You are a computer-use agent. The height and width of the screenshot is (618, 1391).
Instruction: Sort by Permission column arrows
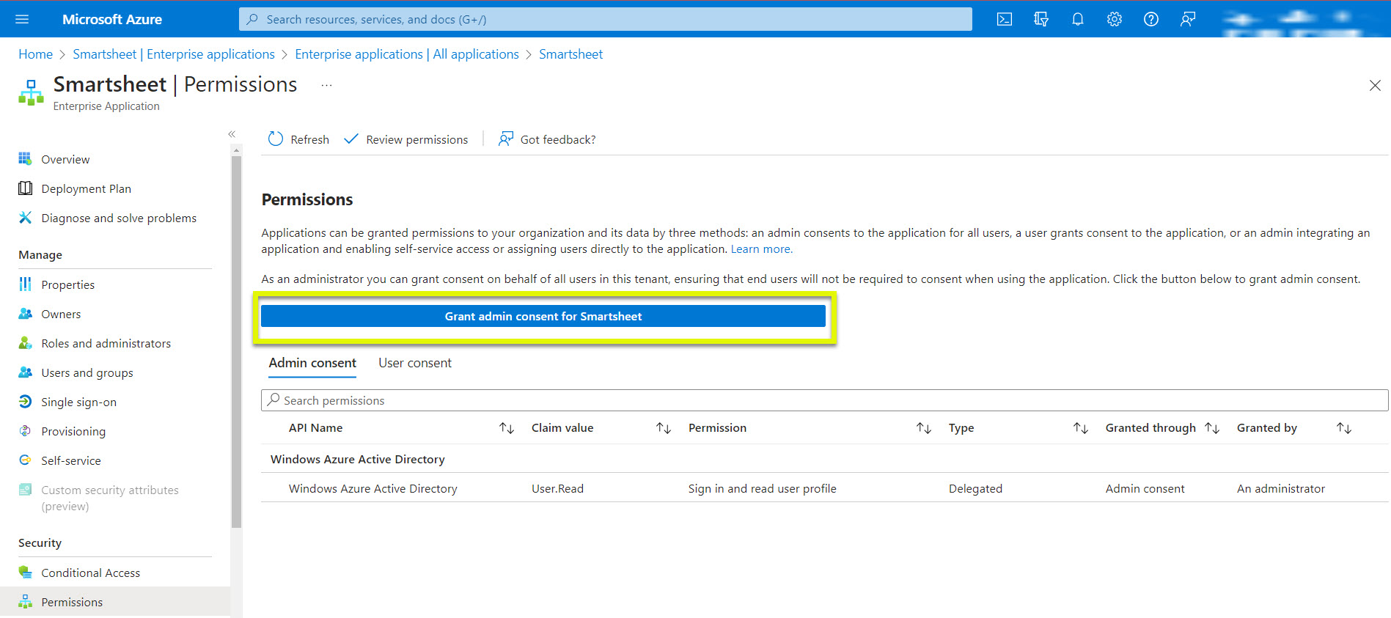924,428
